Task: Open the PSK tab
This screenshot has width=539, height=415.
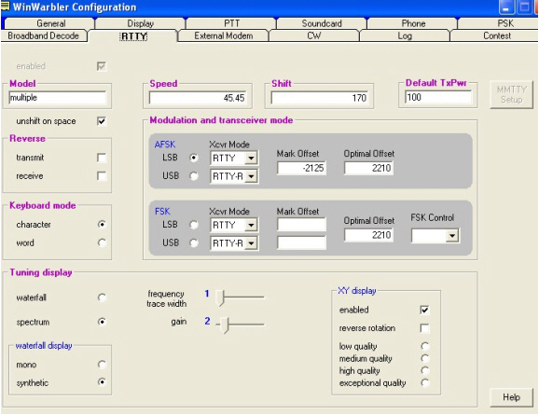Action: [498, 23]
